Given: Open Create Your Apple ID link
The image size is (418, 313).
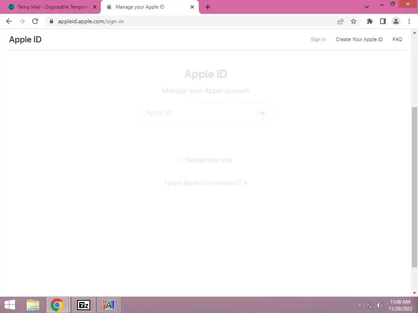Looking at the screenshot, I should (359, 40).
